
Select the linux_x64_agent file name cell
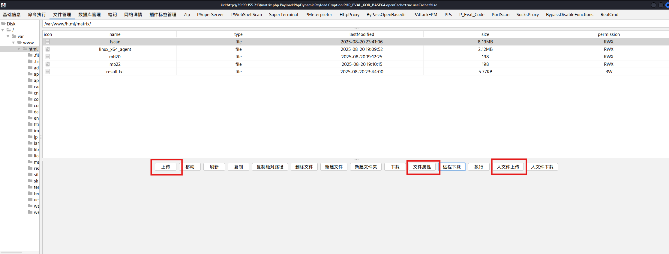(x=115, y=49)
